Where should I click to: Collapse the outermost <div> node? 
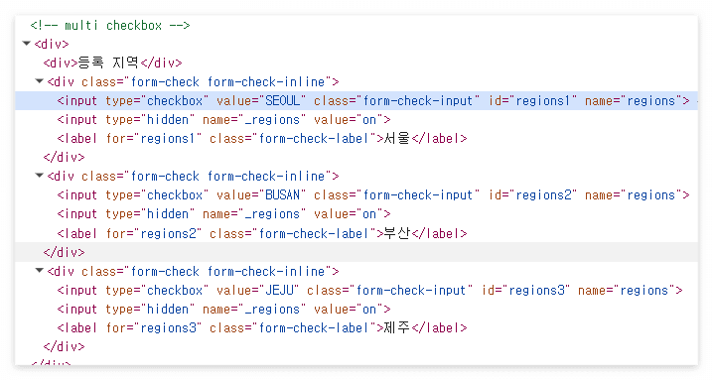[27, 44]
